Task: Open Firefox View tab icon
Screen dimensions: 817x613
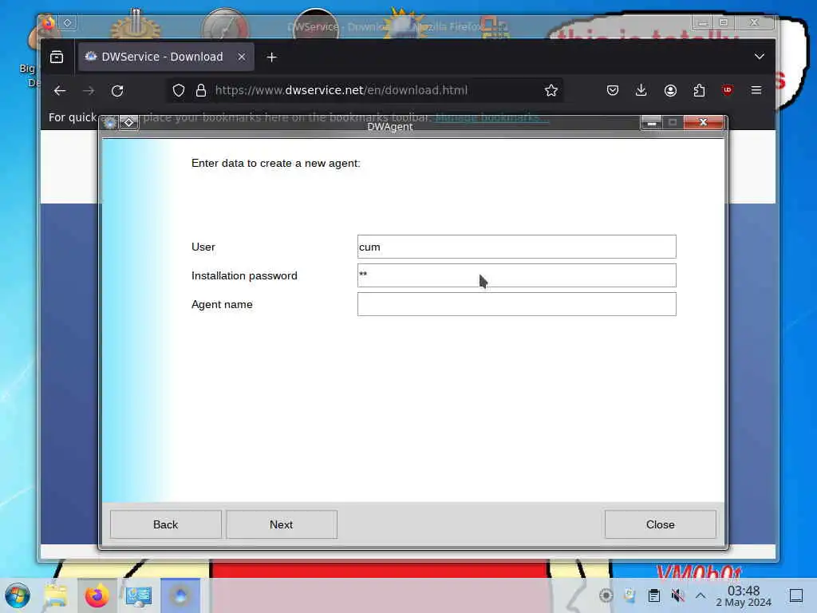Action: tap(57, 57)
